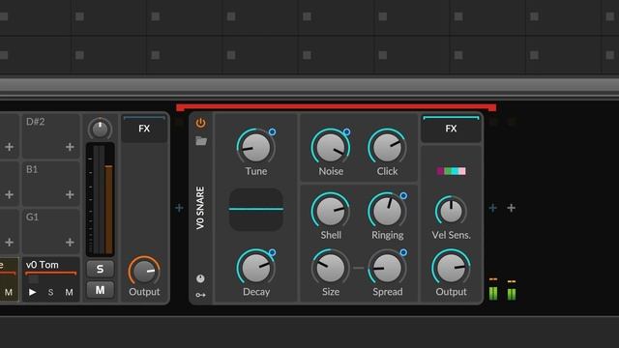Select the B1 pad label
The image size is (619, 348).
pyautogui.click(x=32, y=169)
